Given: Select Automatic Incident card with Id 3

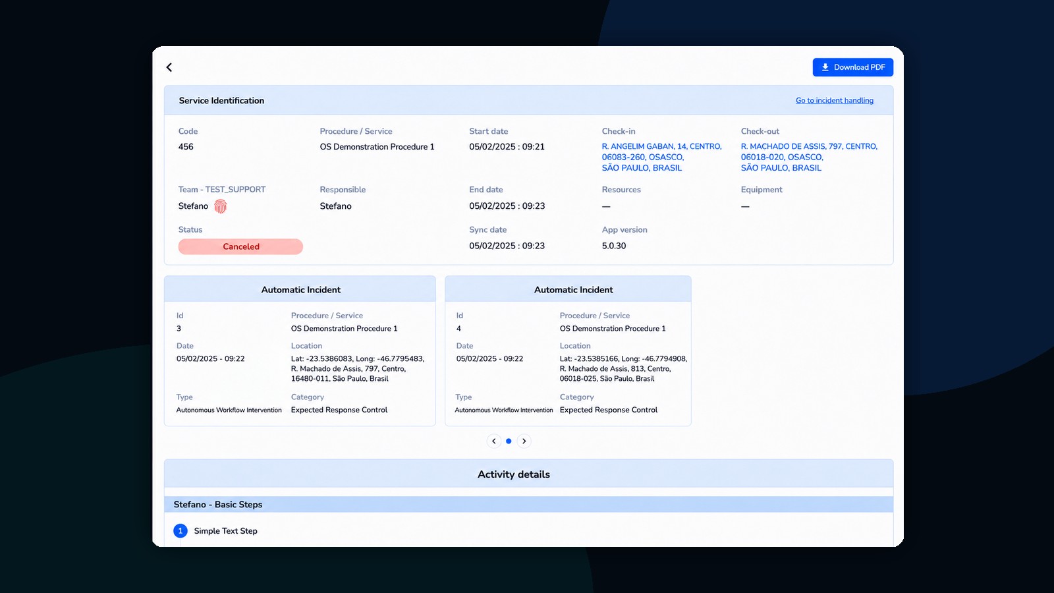Looking at the screenshot, I should coord(300,351).
